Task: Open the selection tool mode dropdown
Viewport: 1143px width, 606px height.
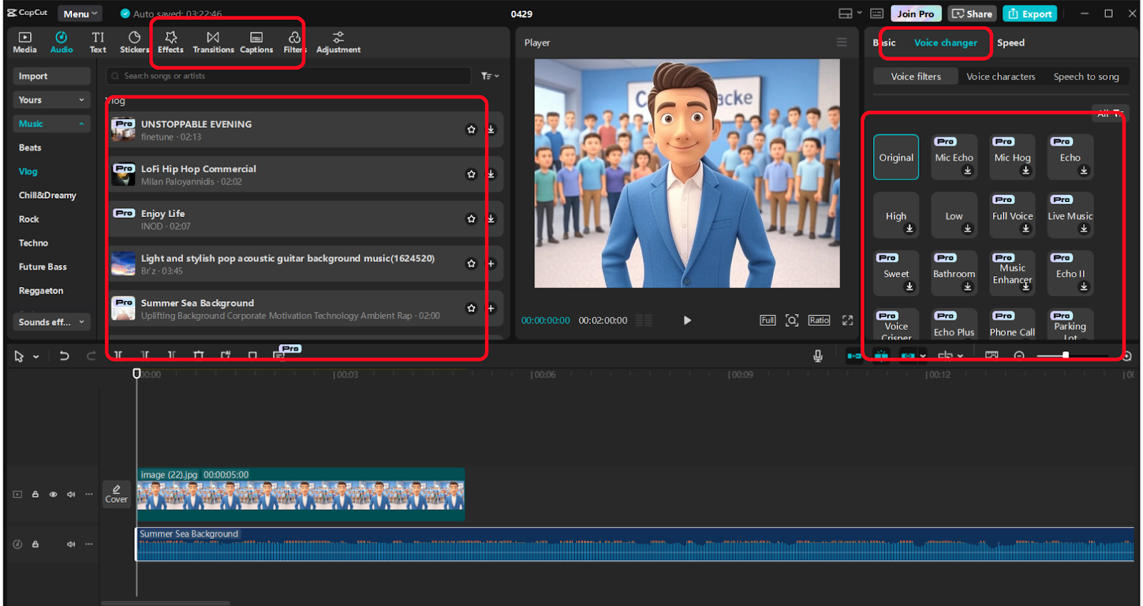Action: pyautogui.click(x=36, y=356)
